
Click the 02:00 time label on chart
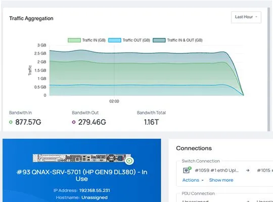click(114, 101)
